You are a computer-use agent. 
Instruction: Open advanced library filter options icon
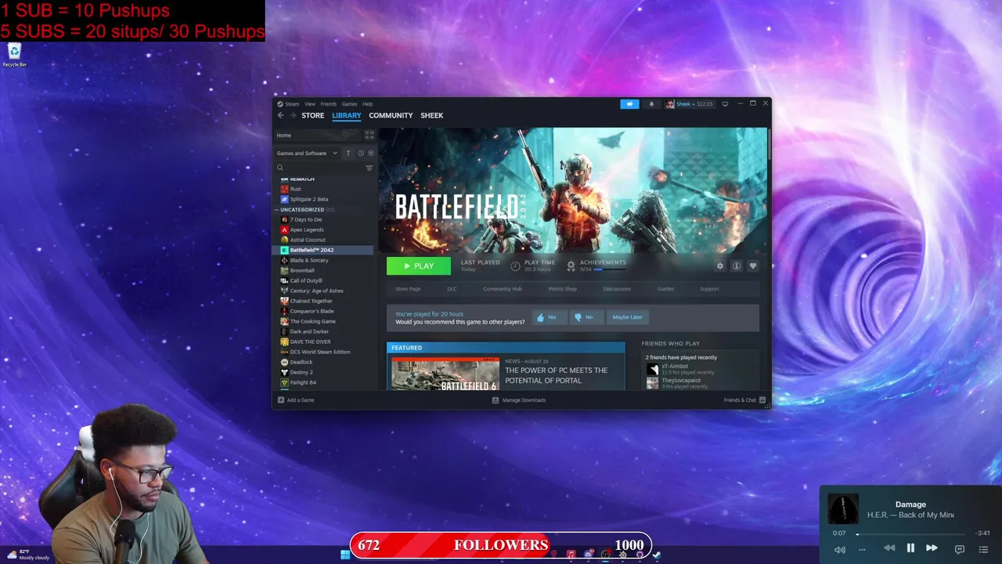[369, 168]
